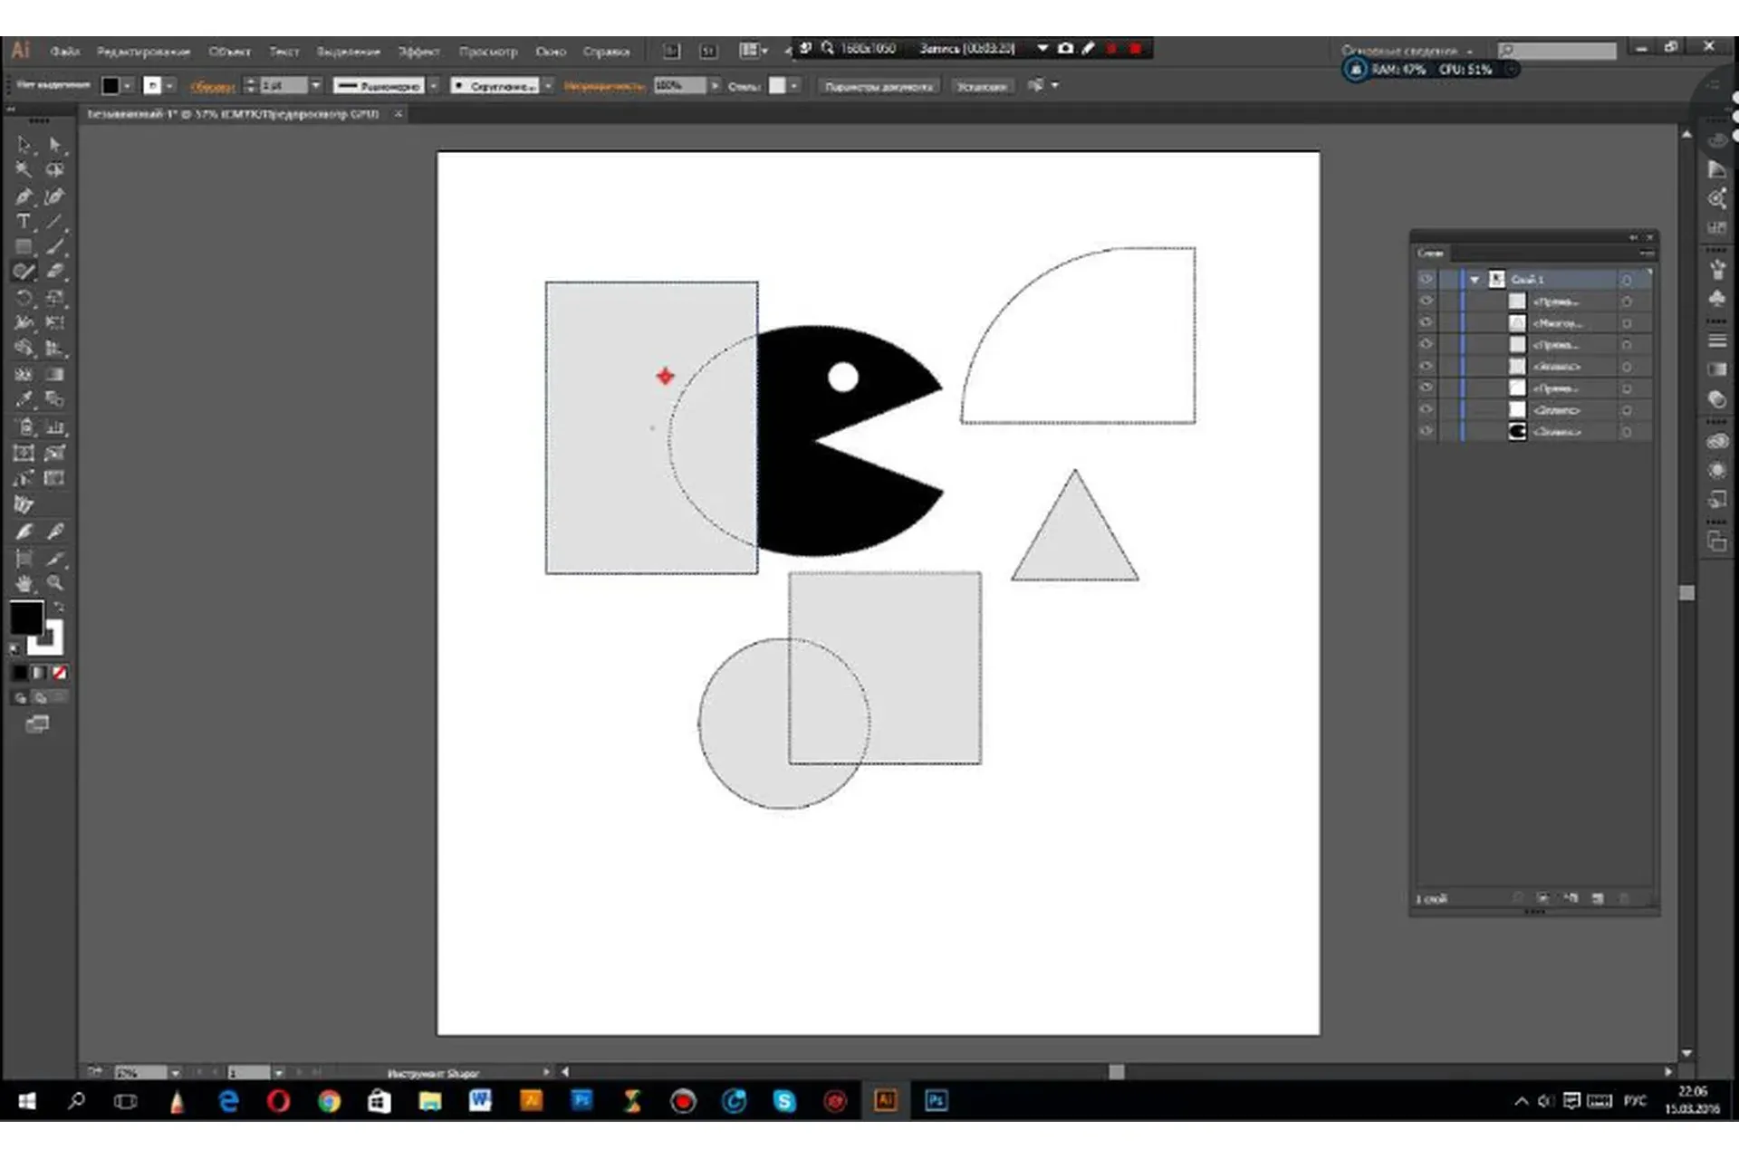Image resolution: width=1739 pixels, height=1159 pixels.
Task: Select the Selection (black arrow) tool
Action: [x=24, y=145]
